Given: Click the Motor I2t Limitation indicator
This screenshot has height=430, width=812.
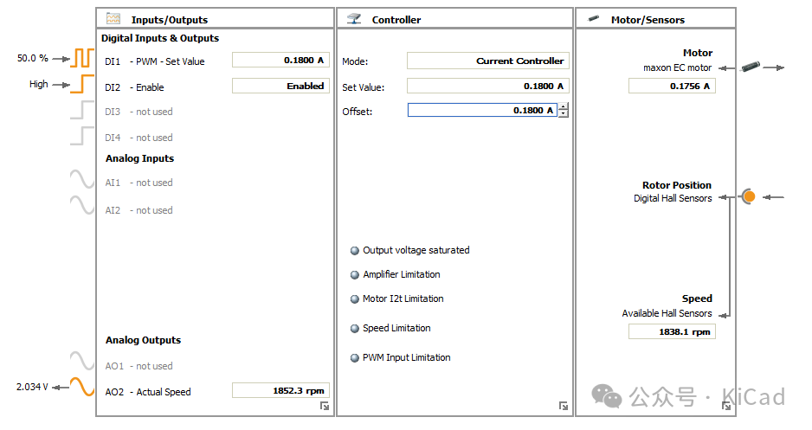Looking at the screenshot, I should [x=354, y=299].
